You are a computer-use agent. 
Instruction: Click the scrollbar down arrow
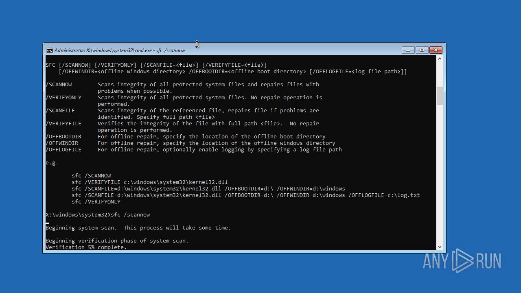click(440, 247)
